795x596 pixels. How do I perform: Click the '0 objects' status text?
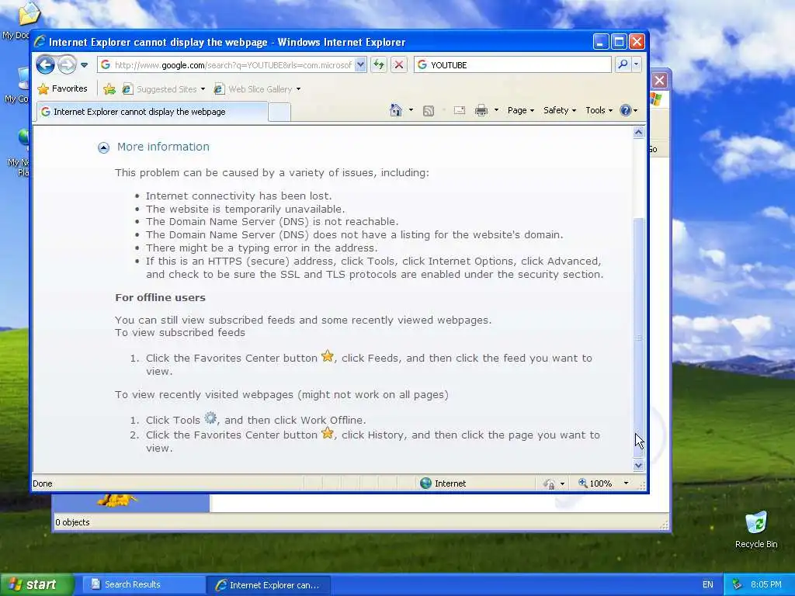click(72, 522)
